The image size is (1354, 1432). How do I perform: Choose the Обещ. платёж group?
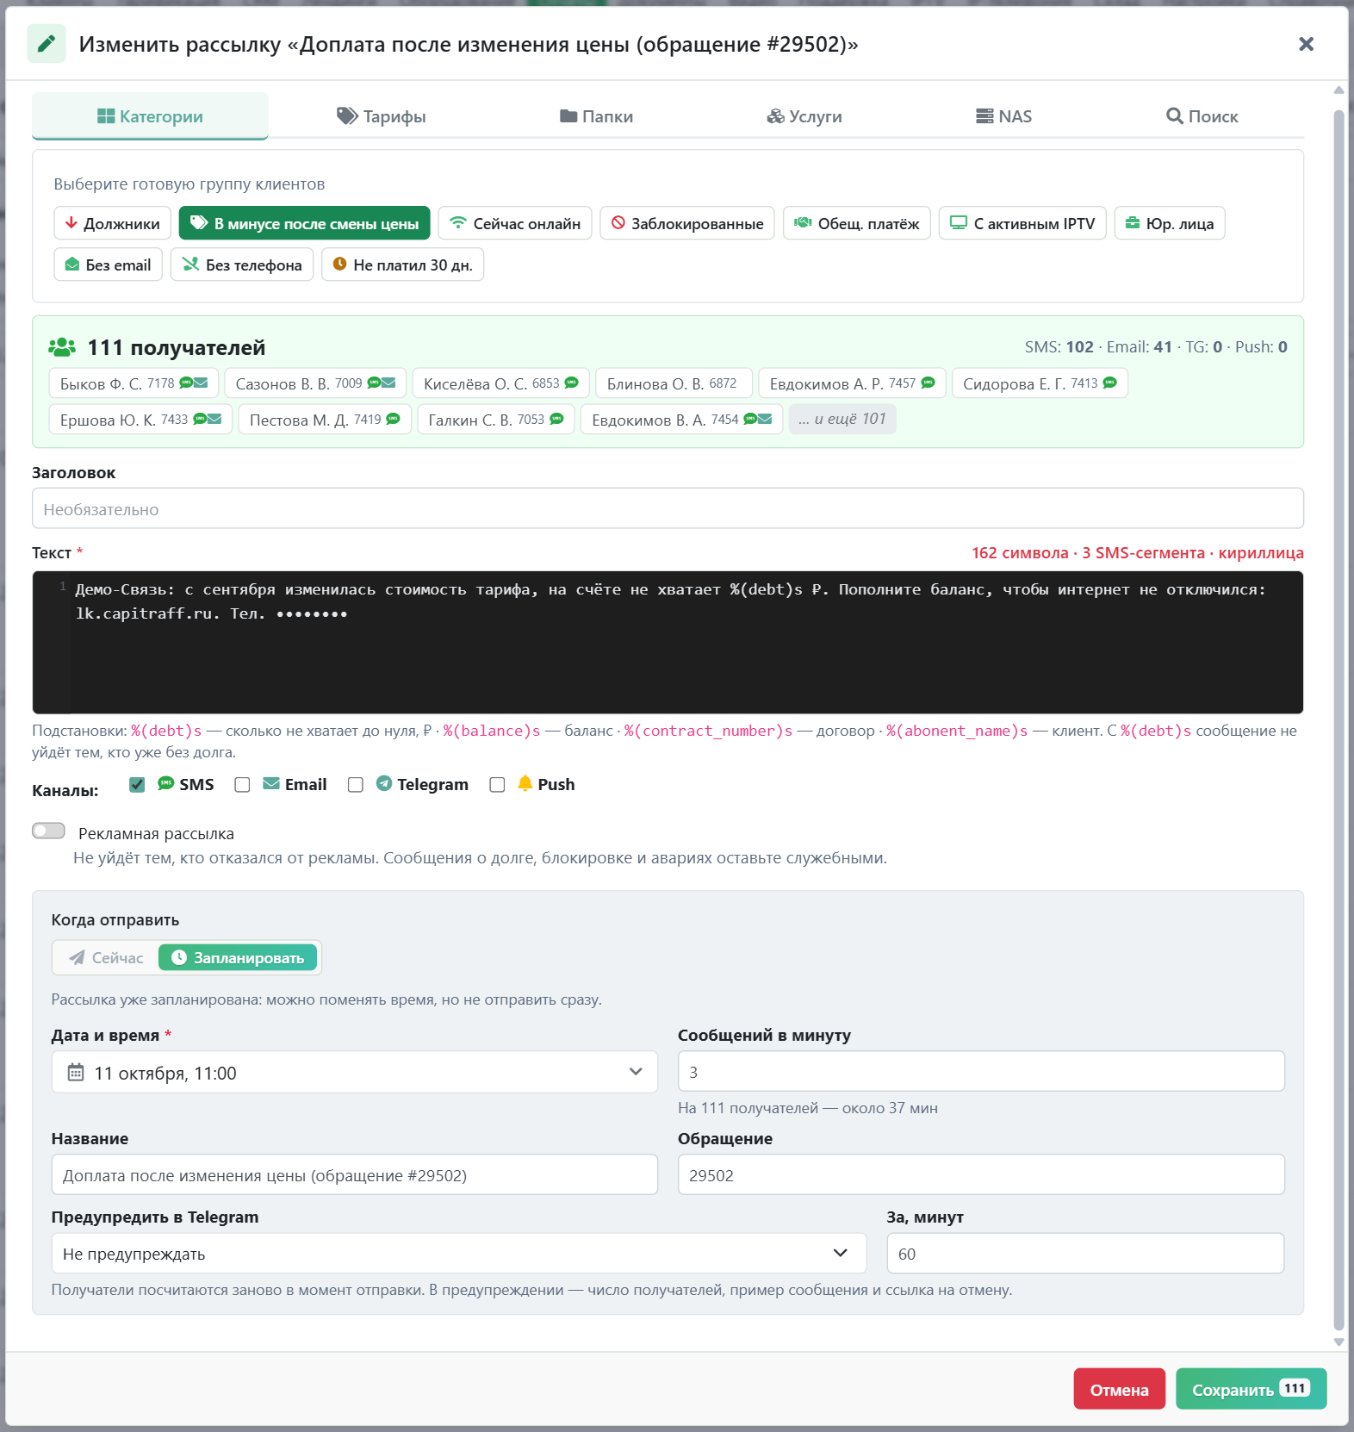click(x=857, y=223)
